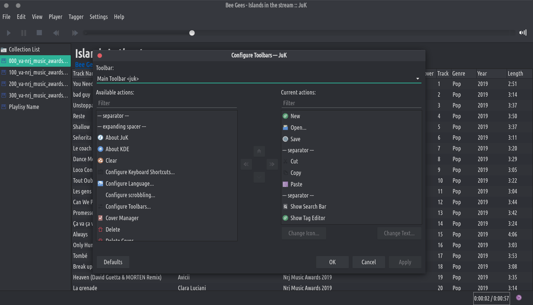Select Configure Keyboard Shortcuts action
Image resolution: width=533 pixels, height=305 pixels.
tap(166, 172)
